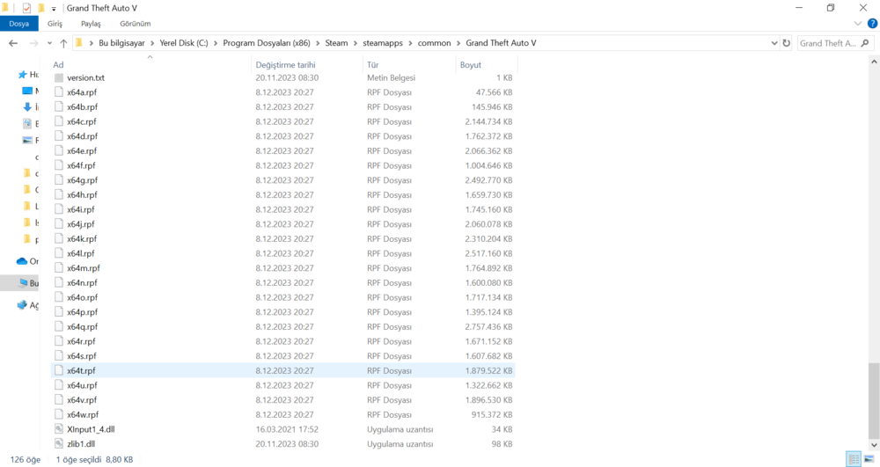Go back with the Back arrow

(x=13, y=43)
